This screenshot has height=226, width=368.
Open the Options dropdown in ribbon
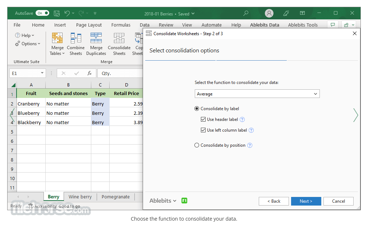(x=28, y=44)
